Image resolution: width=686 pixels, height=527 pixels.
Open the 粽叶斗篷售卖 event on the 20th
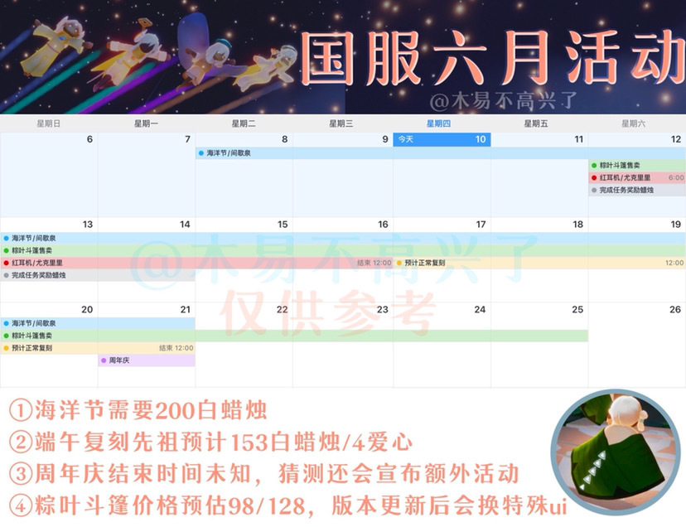tap(294, 336)
